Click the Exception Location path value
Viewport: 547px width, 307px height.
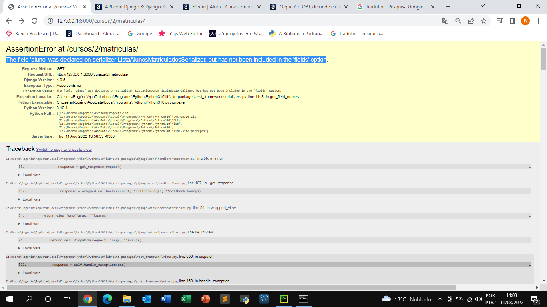[177, 97]
